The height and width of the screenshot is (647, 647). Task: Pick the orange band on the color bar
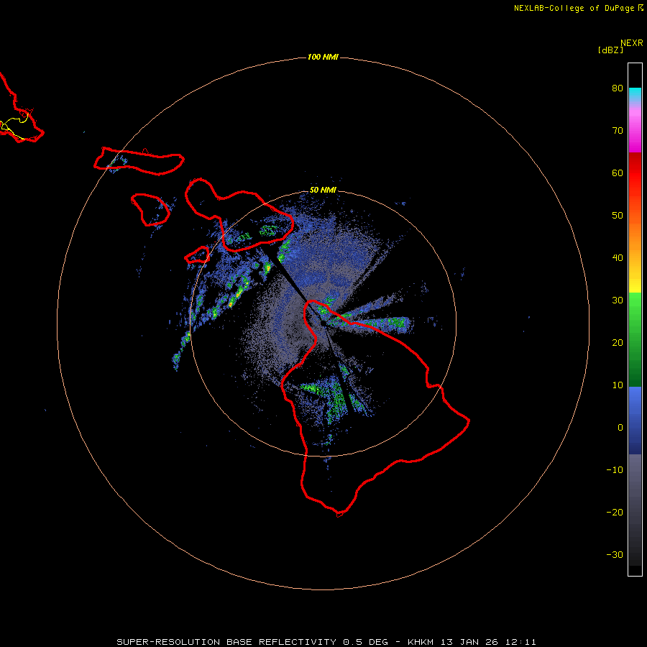[x=635, y=235]
